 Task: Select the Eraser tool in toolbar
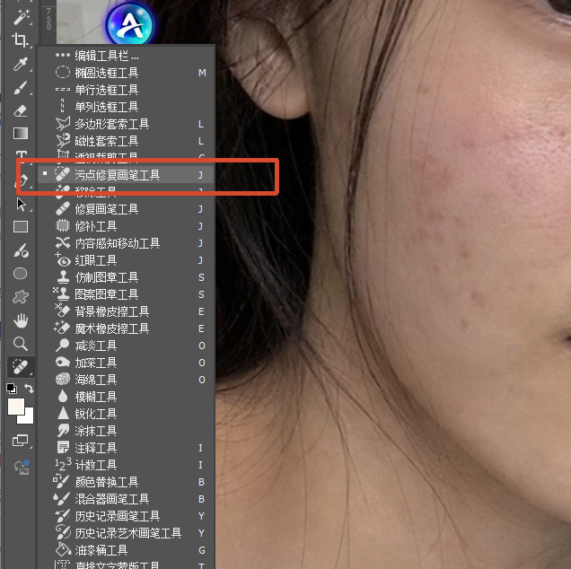(x=21, y=110)
